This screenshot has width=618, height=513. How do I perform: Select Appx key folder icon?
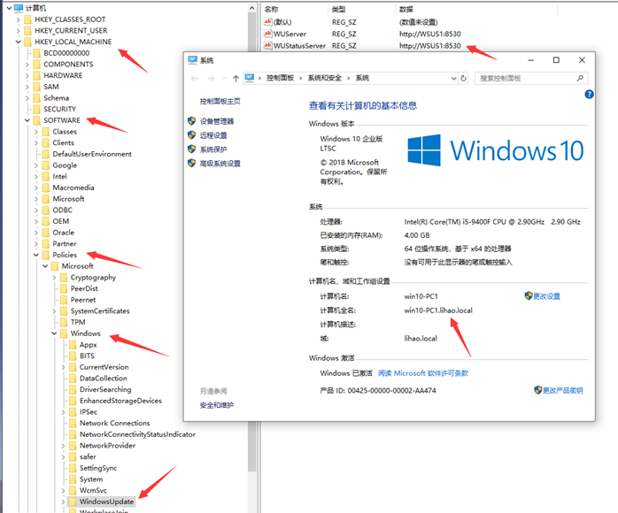point(73,345)
